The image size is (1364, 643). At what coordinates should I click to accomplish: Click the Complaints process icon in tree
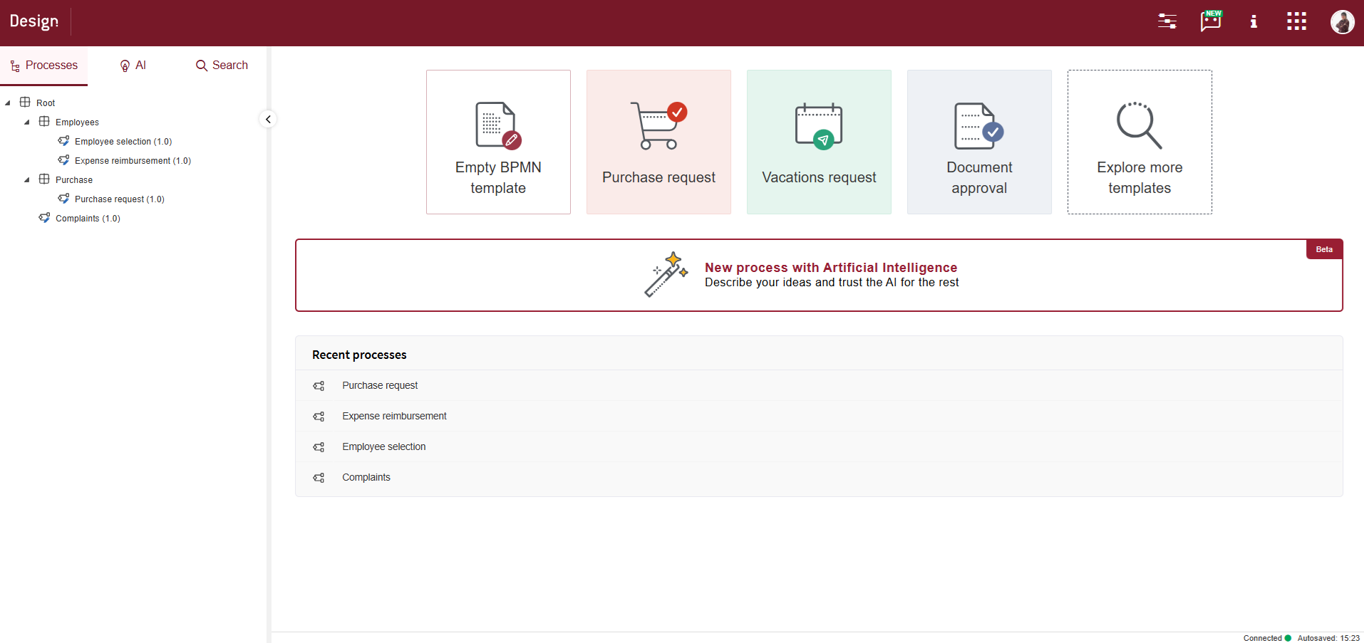pyautogui.click(x=44, y=218)
